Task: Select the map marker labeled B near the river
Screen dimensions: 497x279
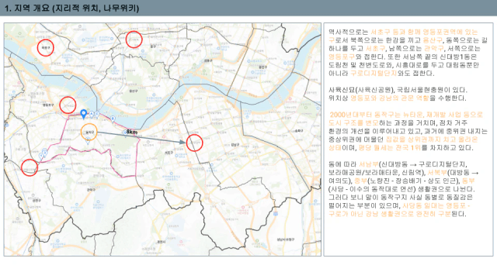Action: (x=113, y=119)
